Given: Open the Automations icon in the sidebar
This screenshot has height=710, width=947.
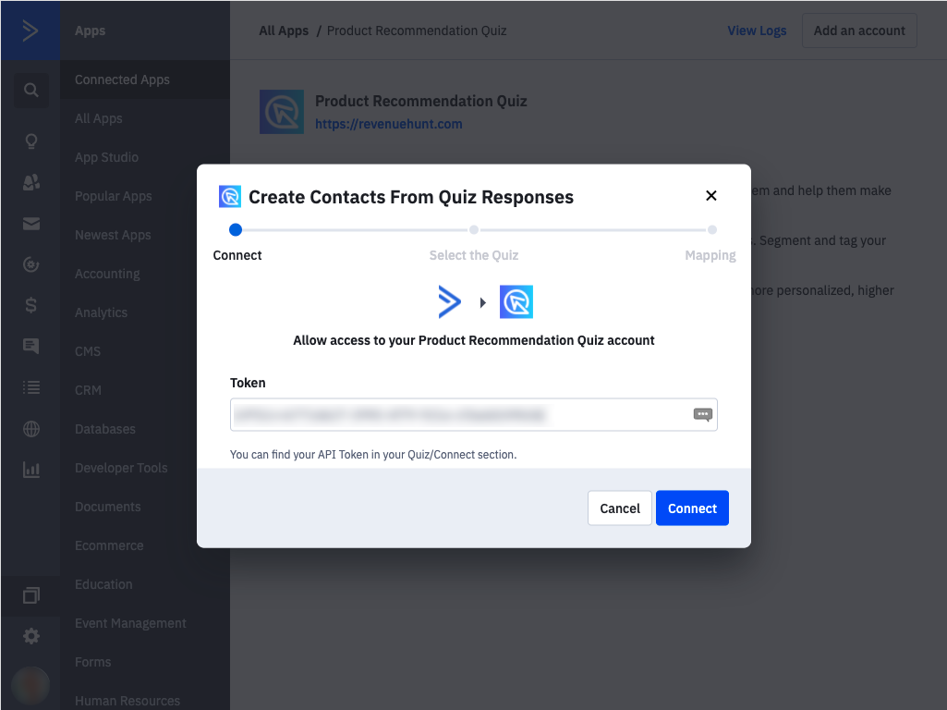Looking at the screenshot, I should tap(30, 264).
